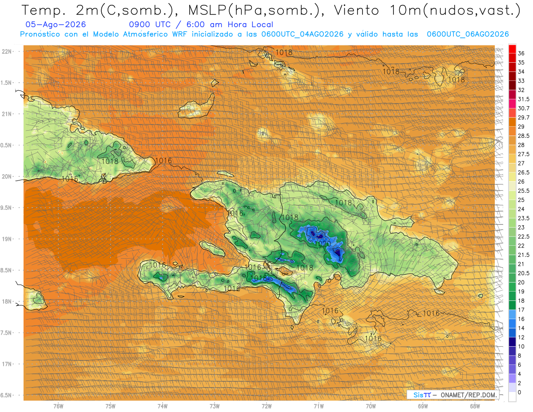This screenshot has height=412, width=533.
Task: Click the map title starting 'Temp. 2m(C,somb.)'
Action: [x=271, y=10]
